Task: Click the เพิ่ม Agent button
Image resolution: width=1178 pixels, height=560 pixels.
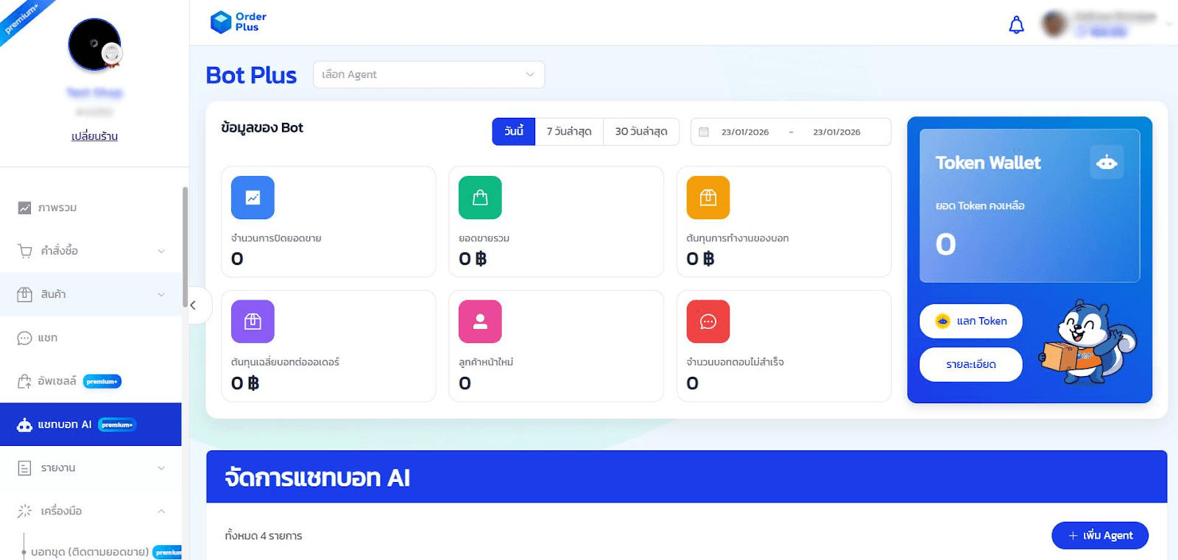Action: pyautogui.click(x=1099, y=535)
